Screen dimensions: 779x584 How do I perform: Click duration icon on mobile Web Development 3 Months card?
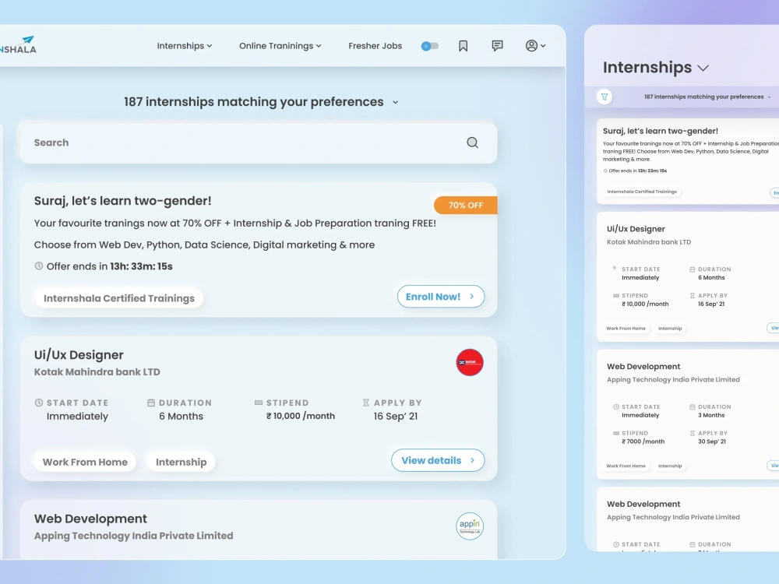tap(692, 406)
